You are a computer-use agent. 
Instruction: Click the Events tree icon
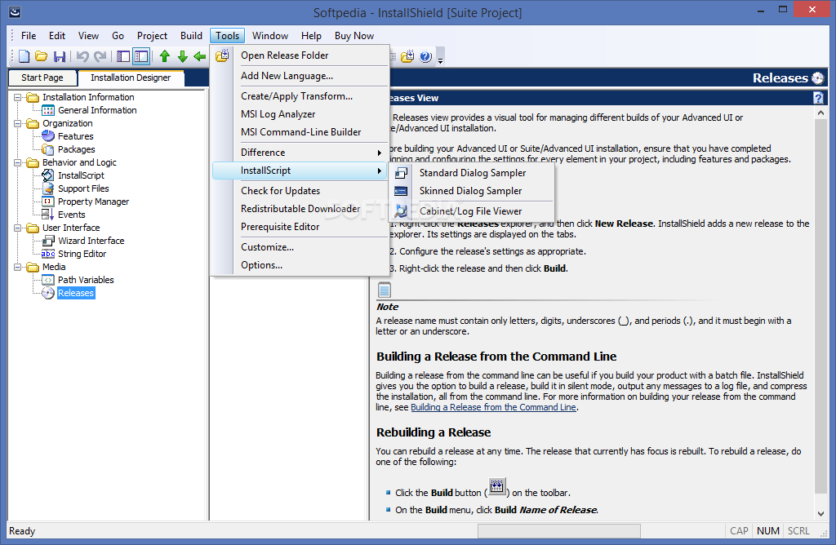tap(48, 214)
